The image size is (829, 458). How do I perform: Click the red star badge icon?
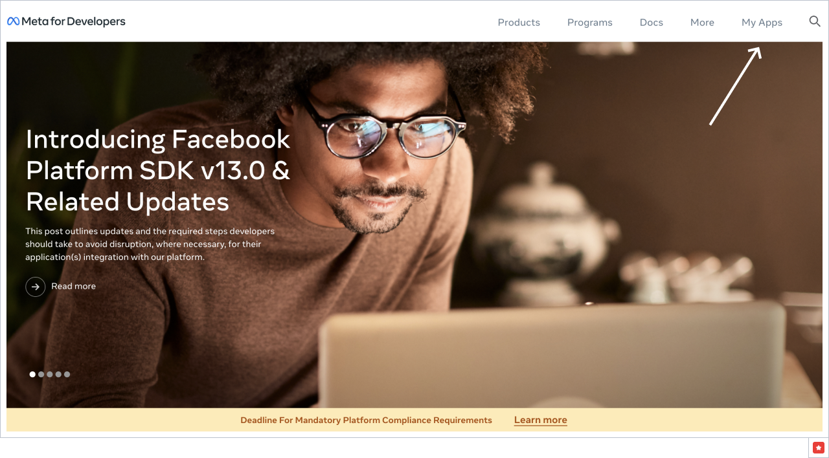(x=819, y=447)
